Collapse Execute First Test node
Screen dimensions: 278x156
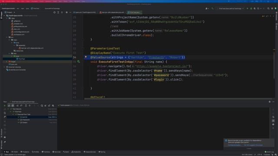click(x=13, y=114)
